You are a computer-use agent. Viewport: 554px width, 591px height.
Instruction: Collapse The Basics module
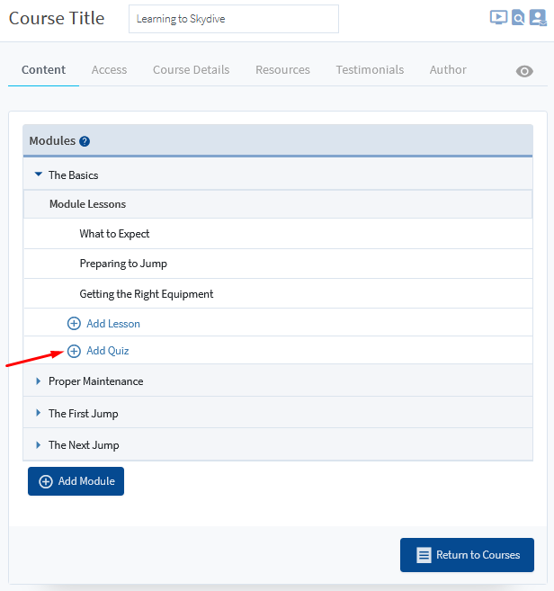[38, 175]
